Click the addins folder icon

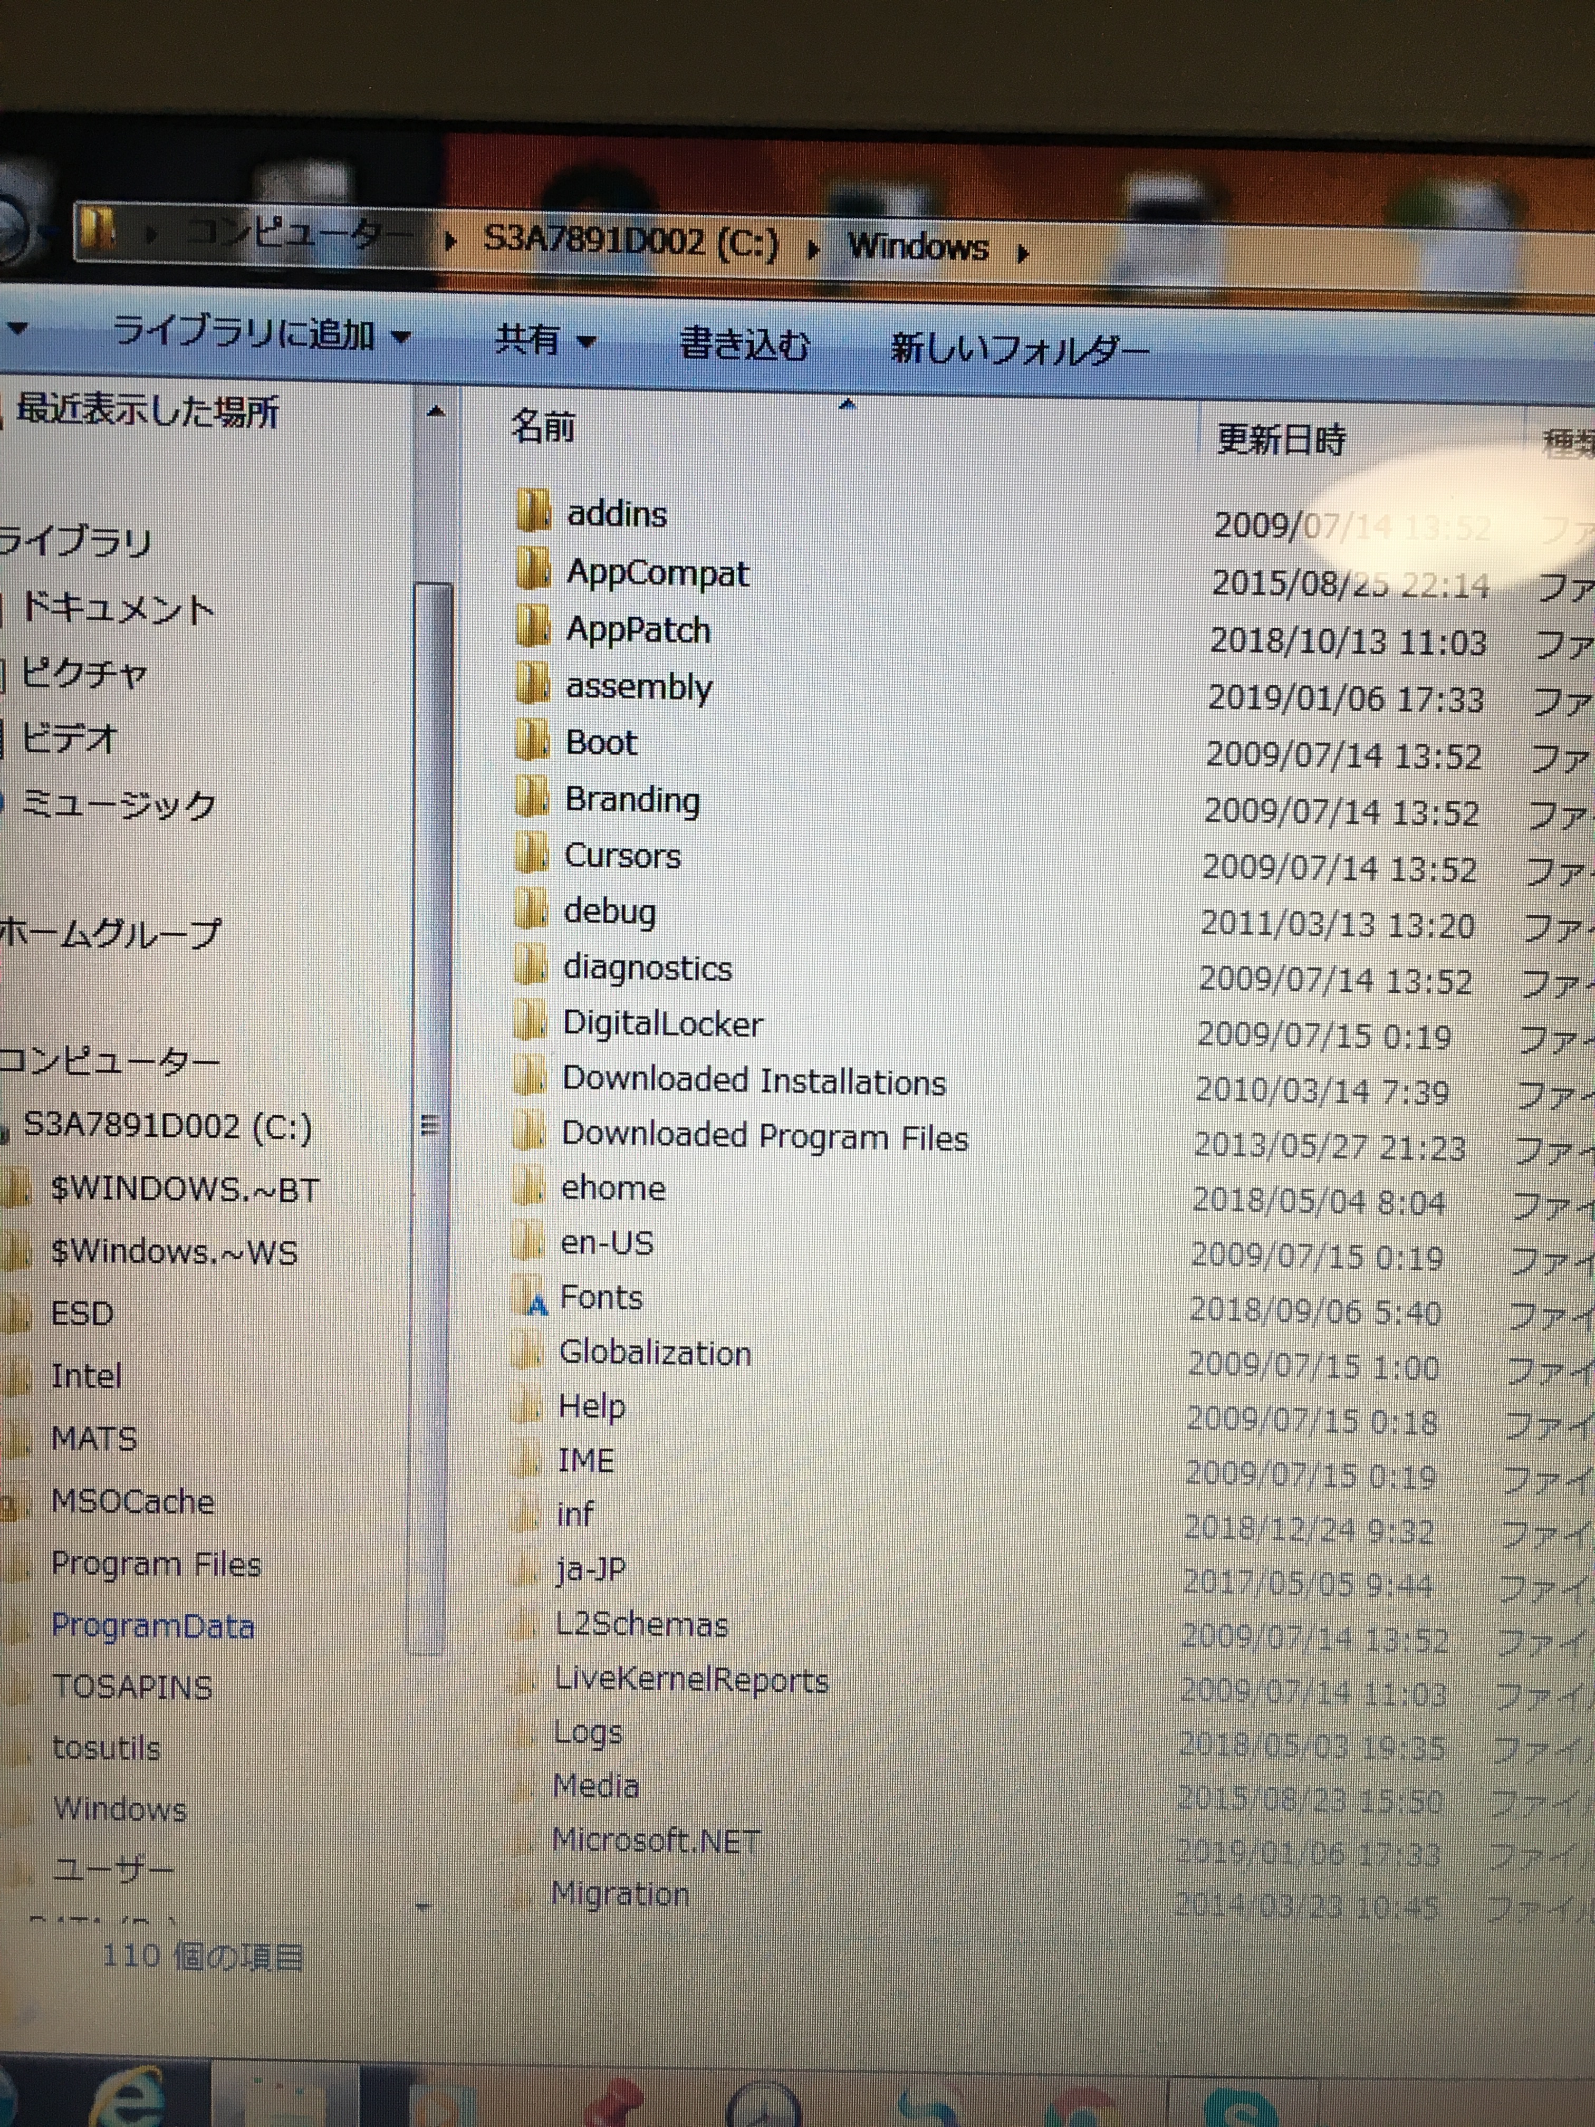534,511
